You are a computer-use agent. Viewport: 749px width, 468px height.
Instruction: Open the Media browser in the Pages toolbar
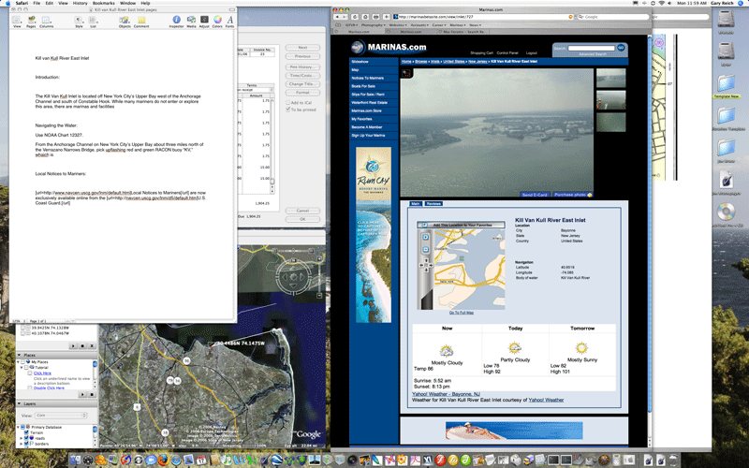pyautogui.click(x=191, y=20)
